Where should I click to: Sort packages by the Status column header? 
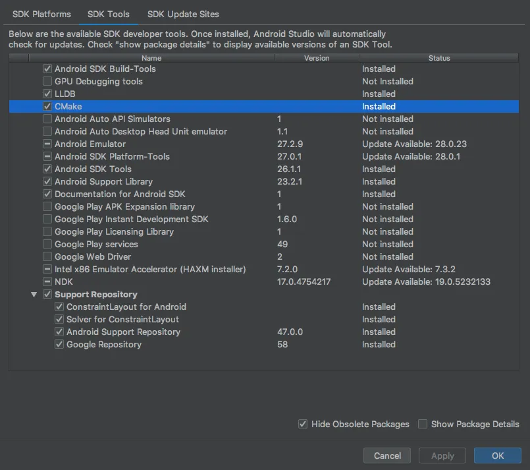tap(439, 58)
